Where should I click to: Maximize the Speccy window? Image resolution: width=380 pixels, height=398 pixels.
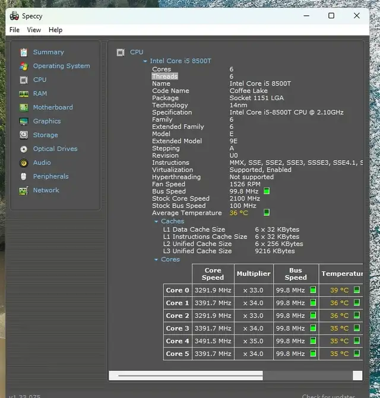click(x=331, y=16)
